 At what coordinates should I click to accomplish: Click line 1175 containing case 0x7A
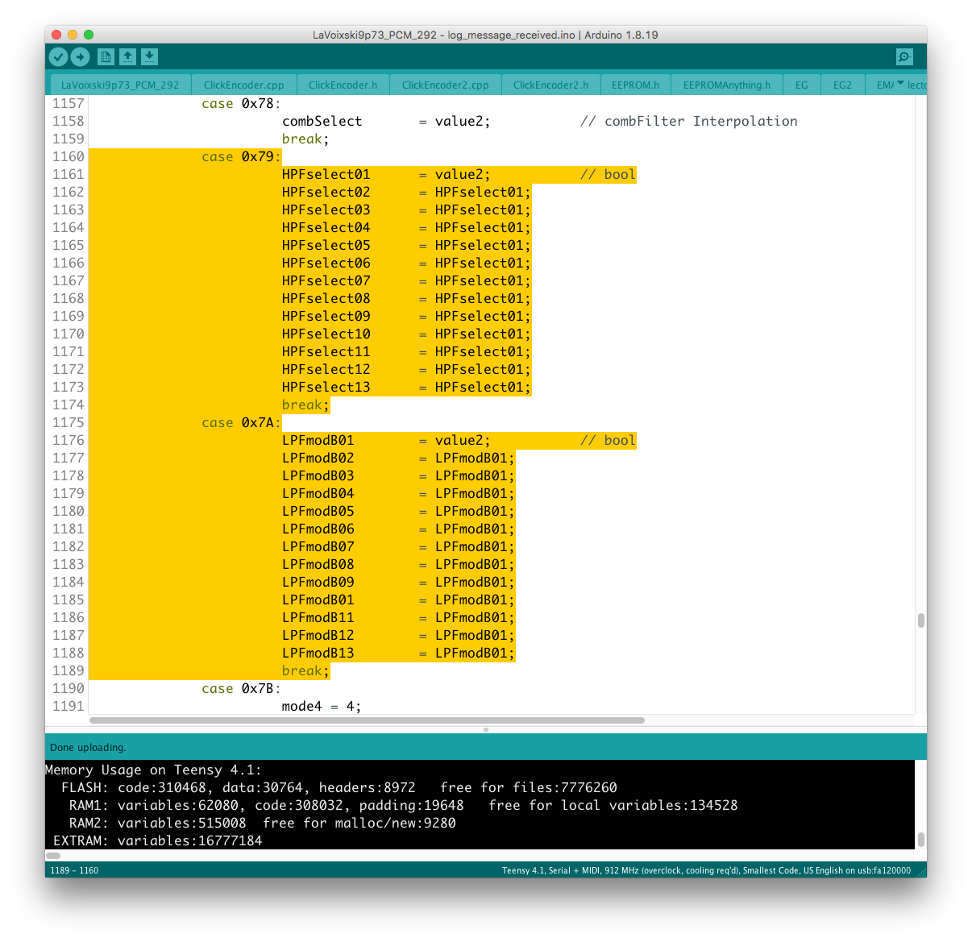click(x=241, y=423)
